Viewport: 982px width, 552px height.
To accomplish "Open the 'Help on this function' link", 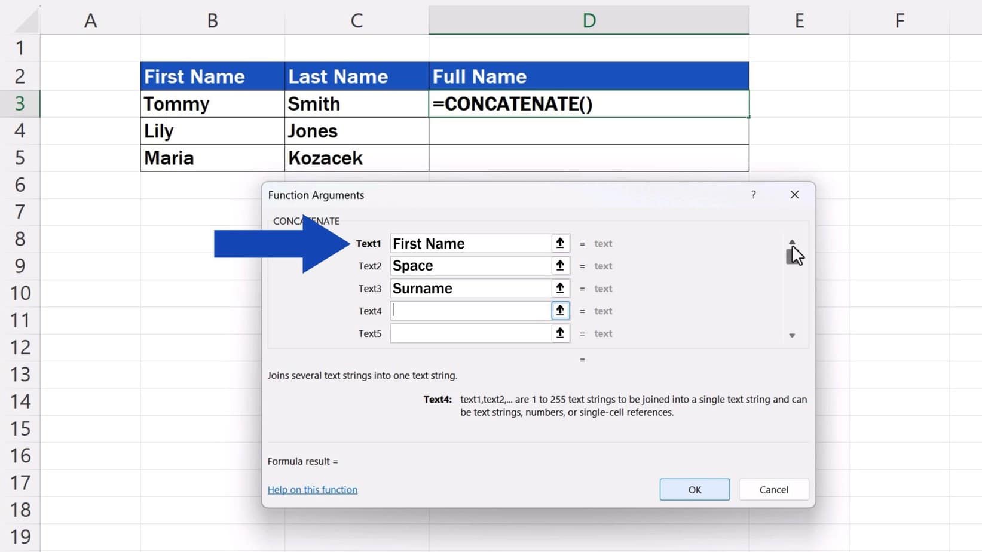I will (x=312, y=489).
